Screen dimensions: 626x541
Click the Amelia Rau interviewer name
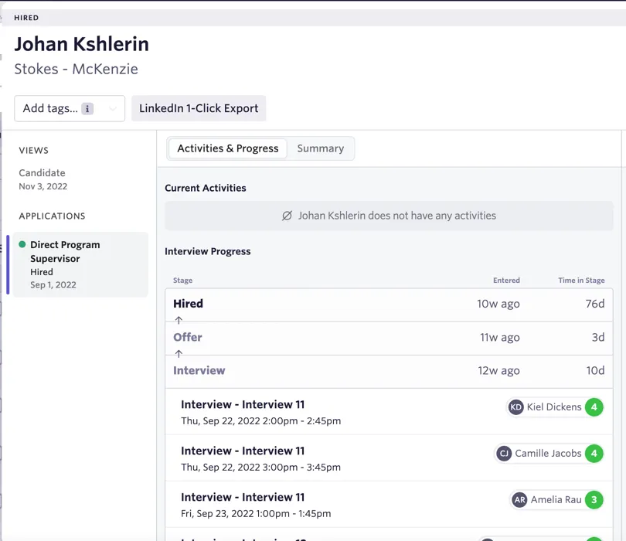pyautogui.click(x=556, y=500)
